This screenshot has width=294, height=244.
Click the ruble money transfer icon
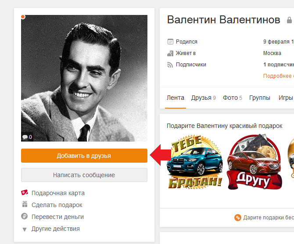[25, 216]
